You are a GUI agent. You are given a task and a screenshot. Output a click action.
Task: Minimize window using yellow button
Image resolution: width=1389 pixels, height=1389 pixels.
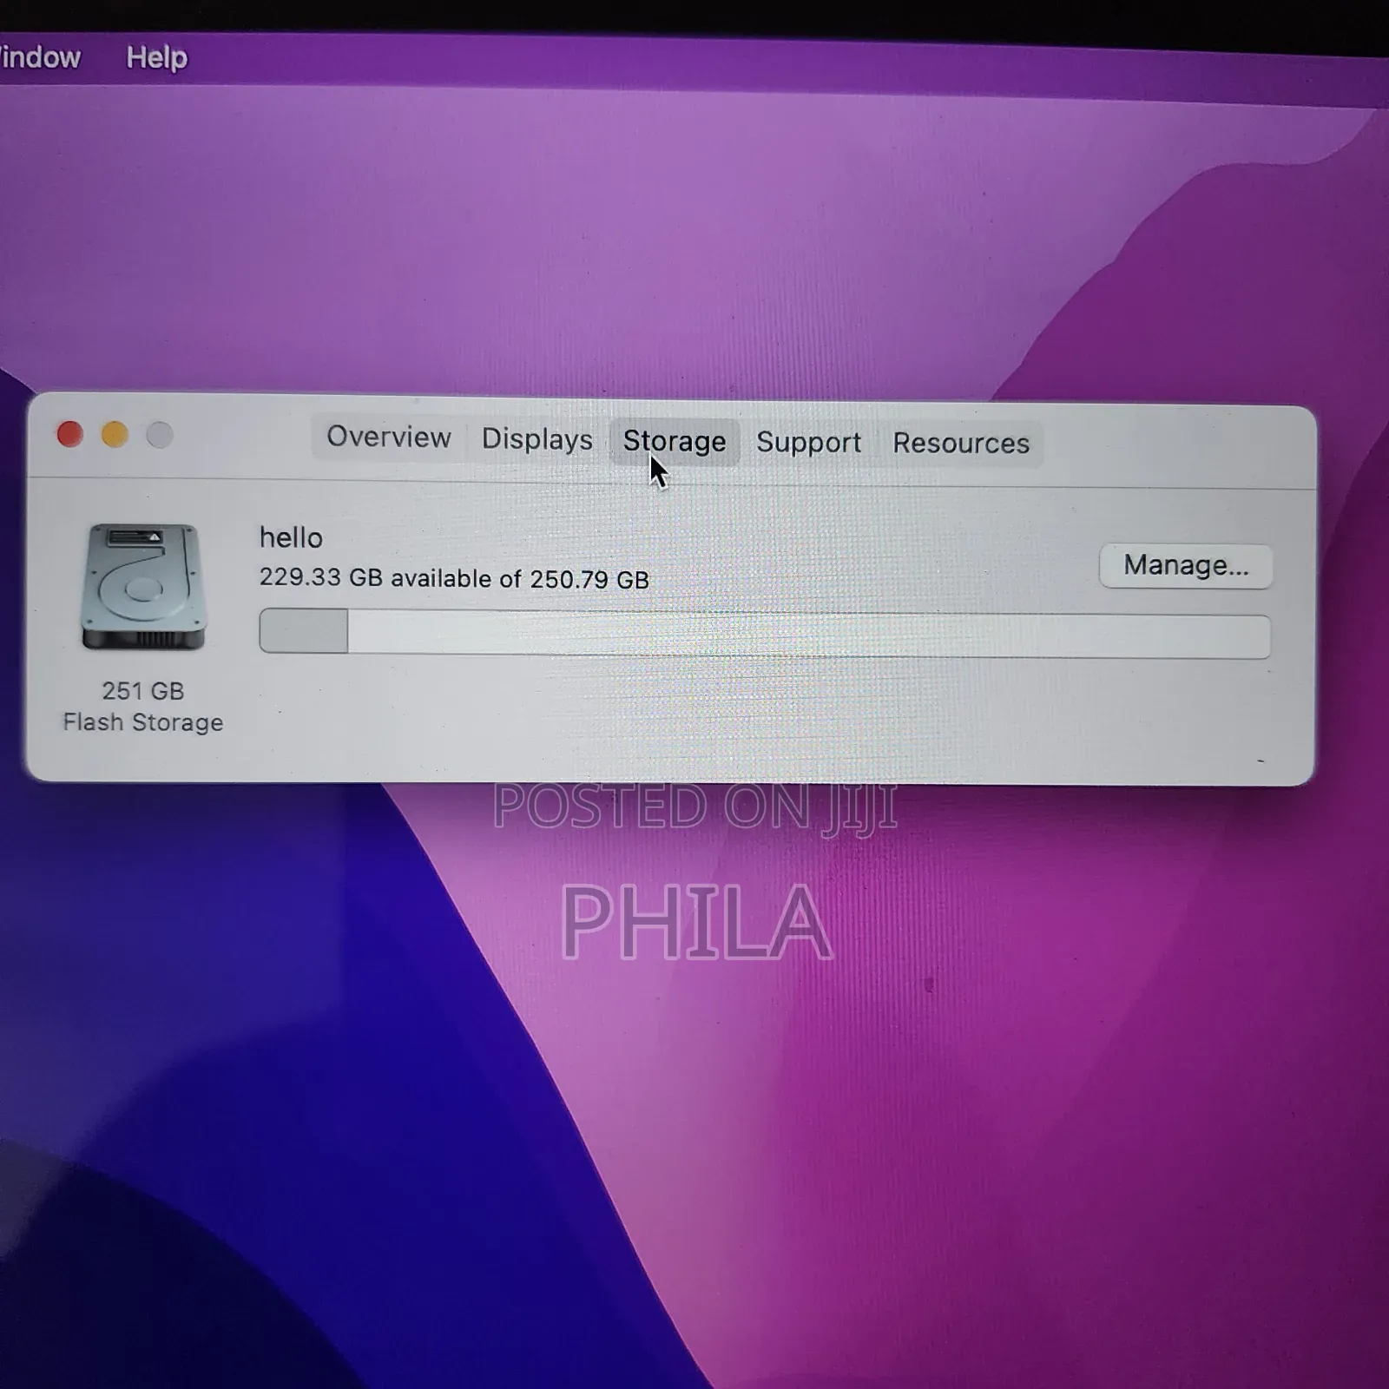pyautogui.click(x=115, y=434)
